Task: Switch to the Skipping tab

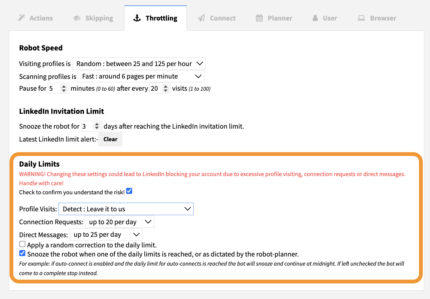Action: [93, 18]
